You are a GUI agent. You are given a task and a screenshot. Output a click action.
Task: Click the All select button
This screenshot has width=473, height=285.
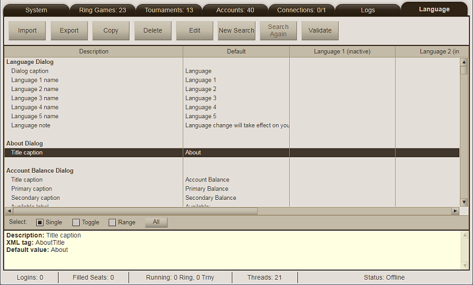pos(156,222)
